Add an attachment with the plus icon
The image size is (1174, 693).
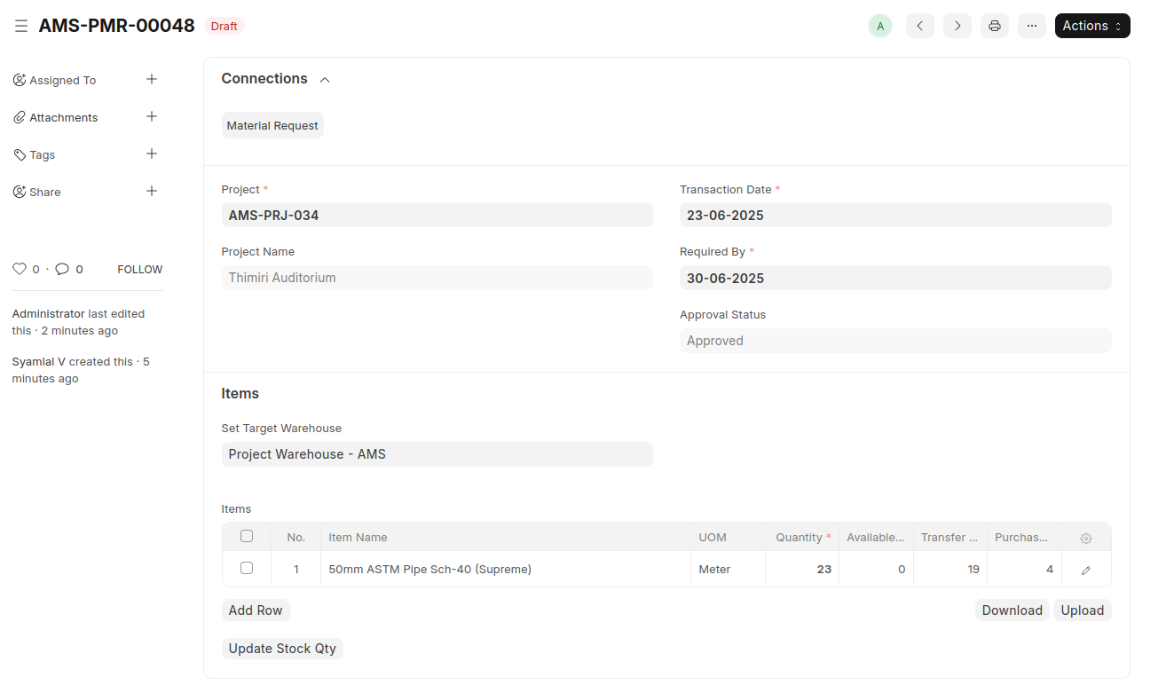tap(152, 117)
